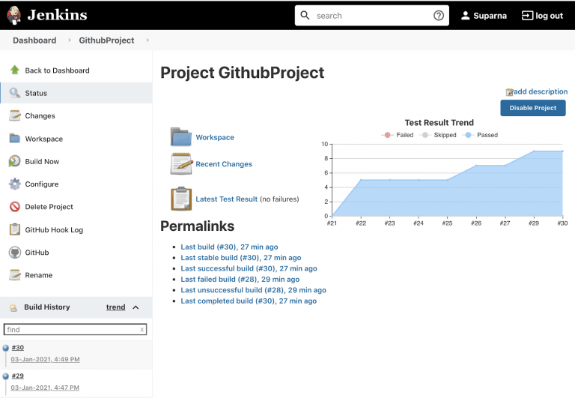Click the build history find field
The image size is (575, 398).
(x=71, y=329)
